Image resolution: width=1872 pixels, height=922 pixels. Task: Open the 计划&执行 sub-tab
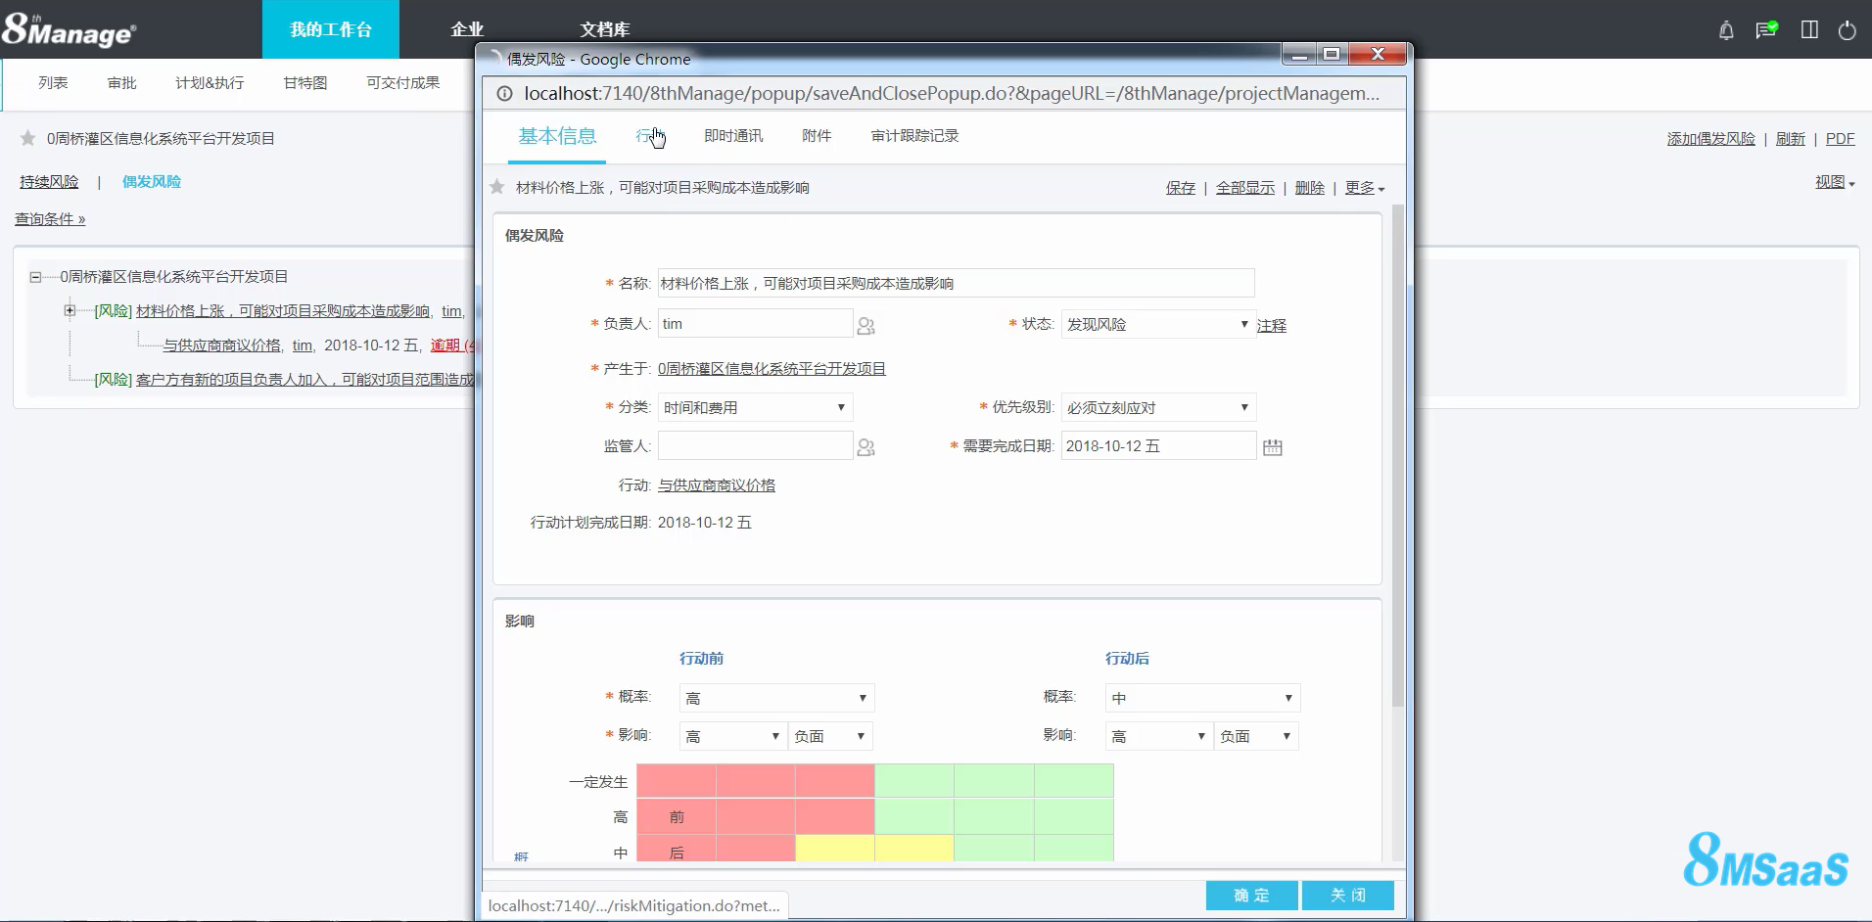point(210,83)
